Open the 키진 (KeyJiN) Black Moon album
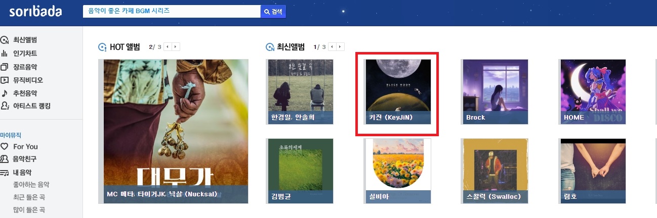657x218 pixels. (x=398, y=92)
